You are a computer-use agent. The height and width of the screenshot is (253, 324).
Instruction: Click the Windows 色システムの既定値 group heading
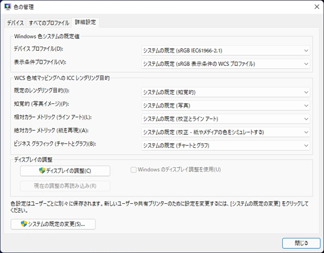pos(47,37)
